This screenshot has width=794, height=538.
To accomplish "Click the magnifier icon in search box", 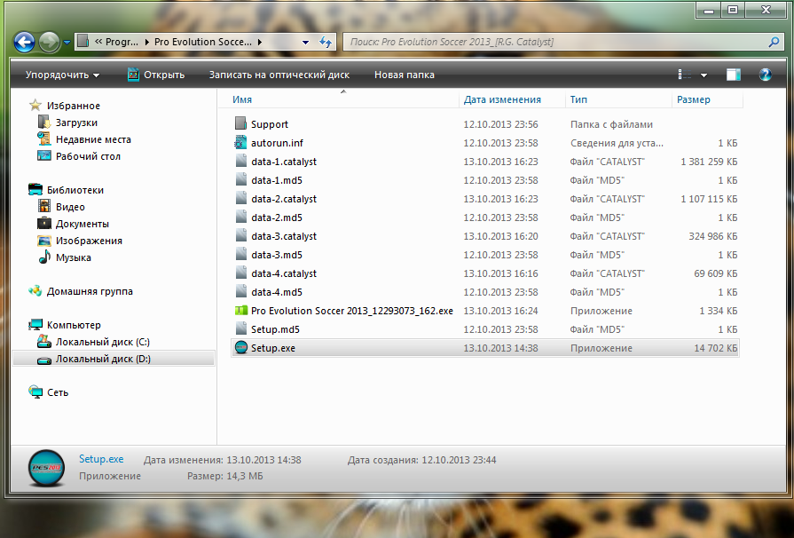I will click(774, 42).
